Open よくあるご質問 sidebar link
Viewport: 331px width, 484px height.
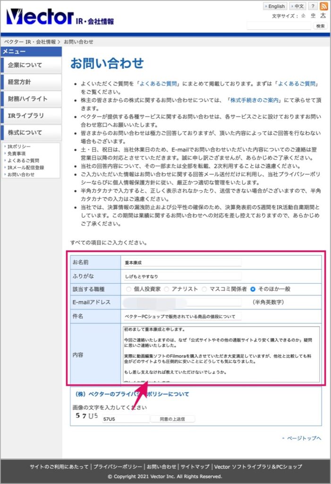click(x=23, y=161)
